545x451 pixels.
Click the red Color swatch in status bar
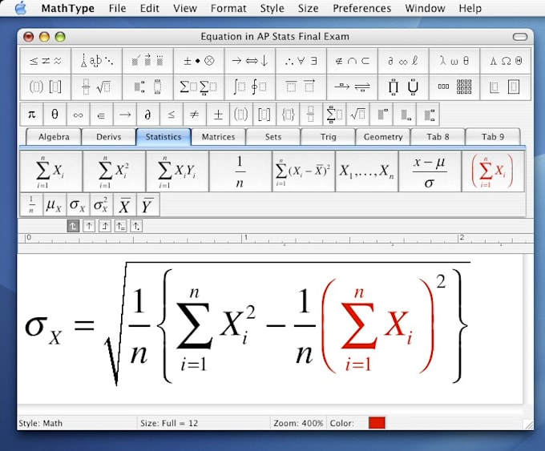[x=377, y=423]
